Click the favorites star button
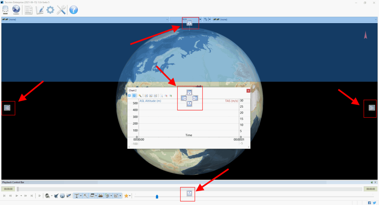The image size is (379, 205). click(x=126, y=196)
